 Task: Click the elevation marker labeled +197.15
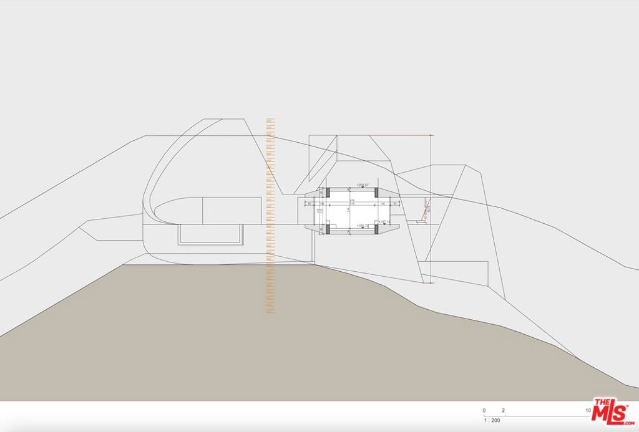384,222
